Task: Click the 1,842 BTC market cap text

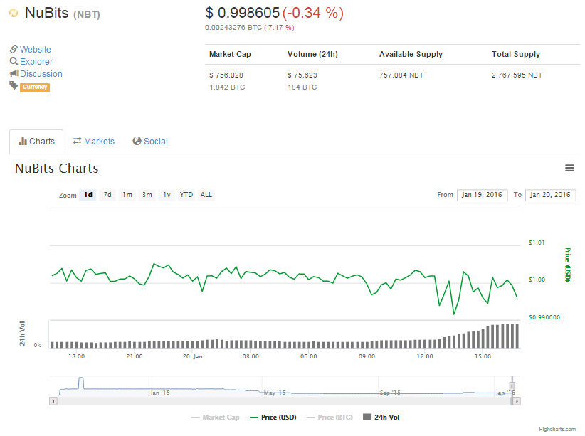Action: point(227,87)
